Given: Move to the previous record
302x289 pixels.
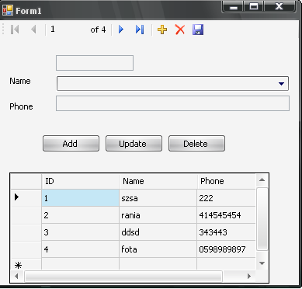Looking at the screenshot, I should 33,30.
